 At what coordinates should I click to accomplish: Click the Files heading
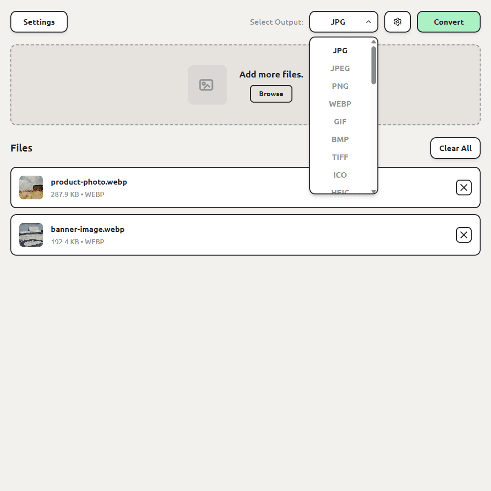click(x=21, y=148)
